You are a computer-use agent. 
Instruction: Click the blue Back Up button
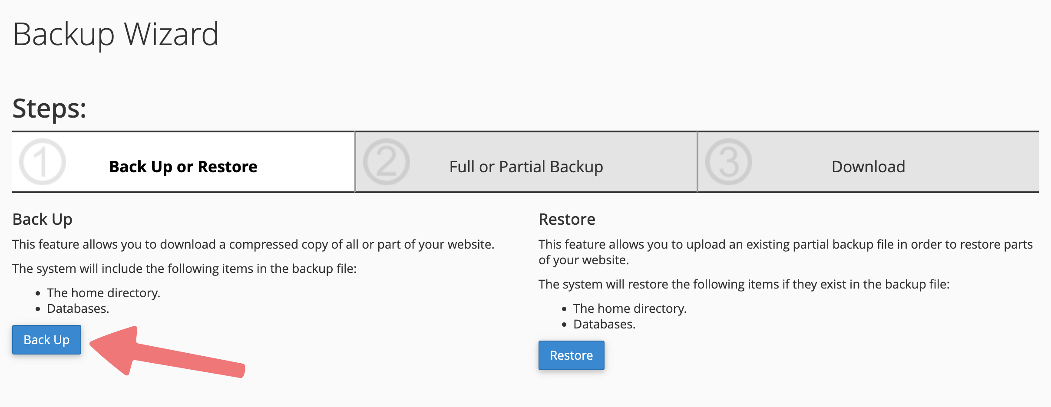coord(46,340)
